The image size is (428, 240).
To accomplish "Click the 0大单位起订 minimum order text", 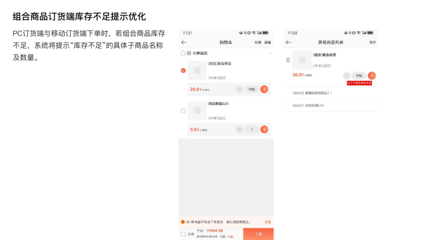I will (x=217, y=118).
